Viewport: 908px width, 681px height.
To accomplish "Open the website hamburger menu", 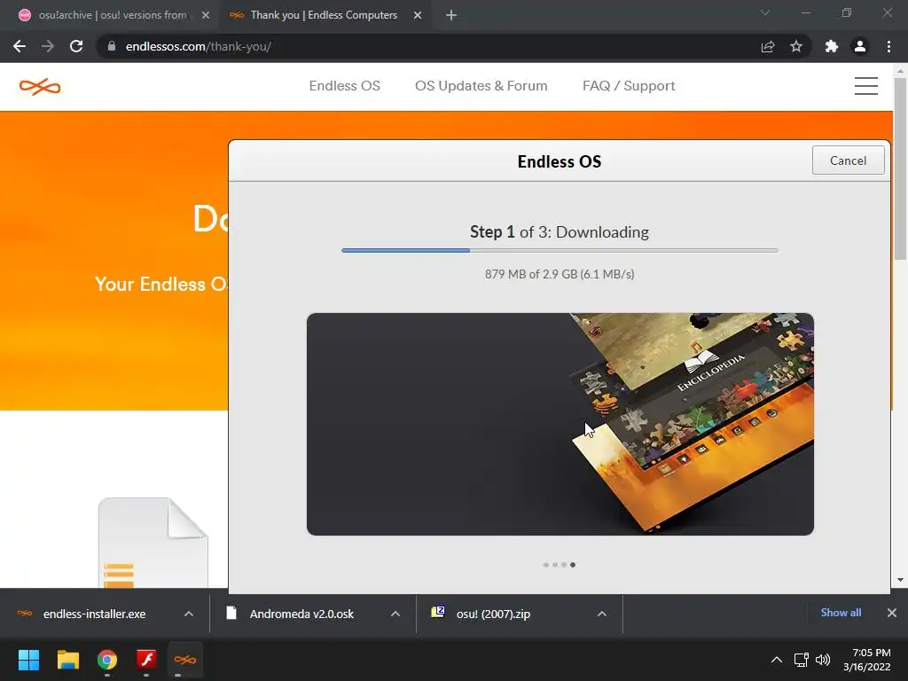I will [x=866, y=86].
